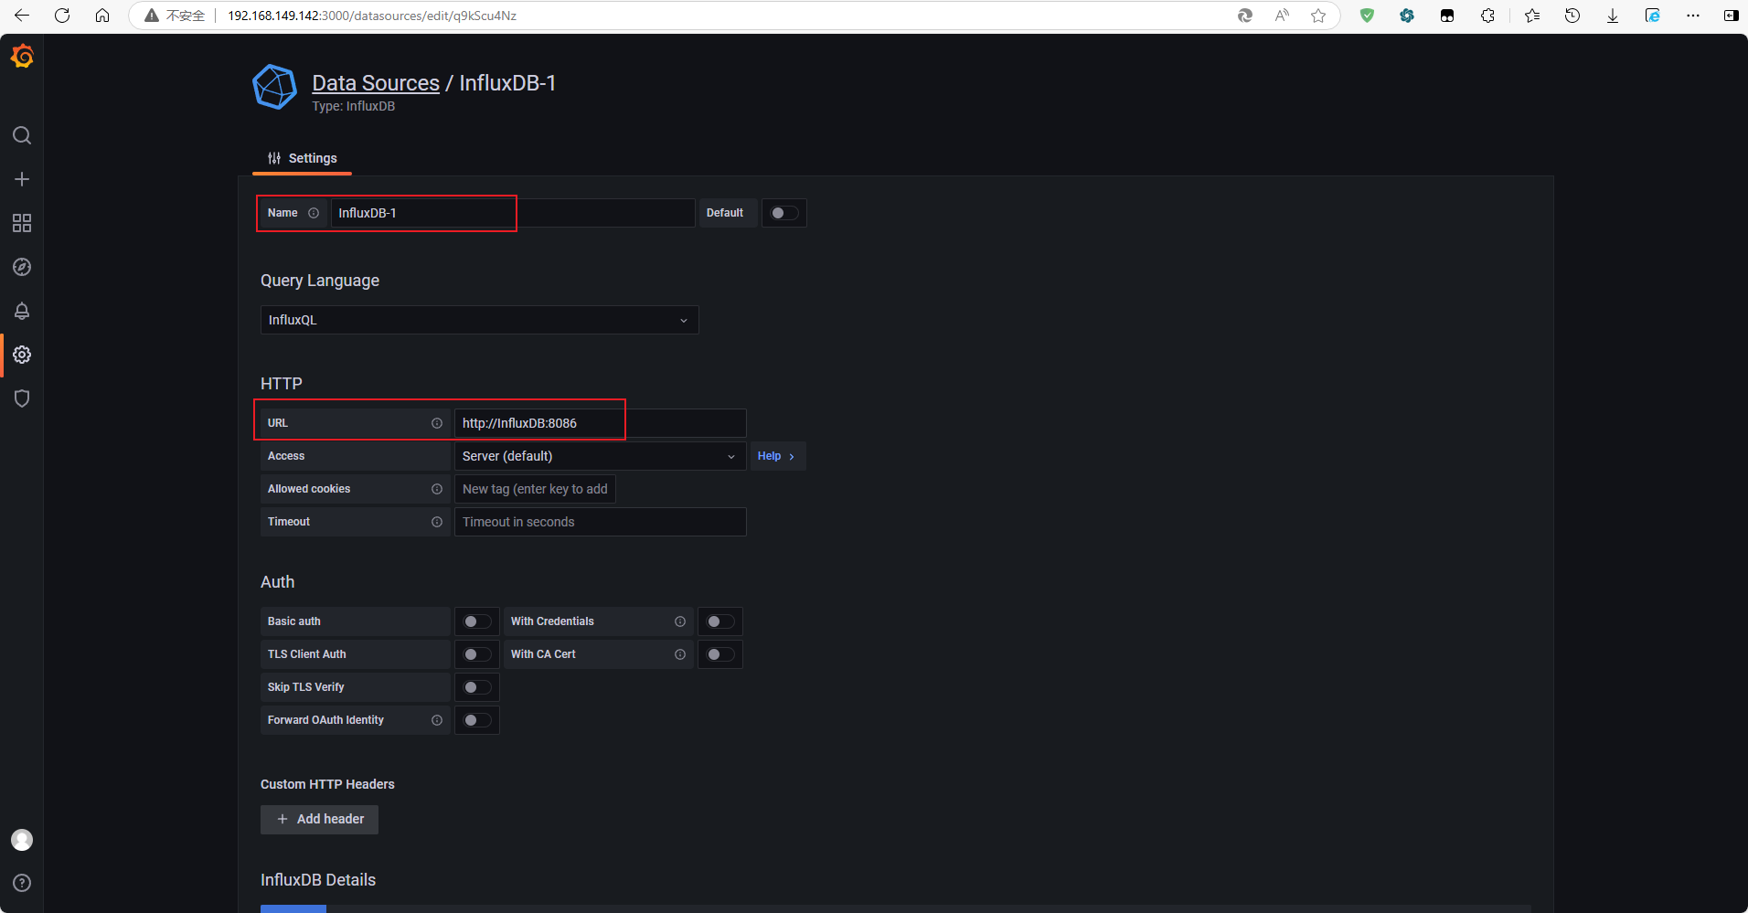Viewport: 1748px width, 913px height.
Task: Open the Query Language InfluxQL dropdown
Action: (x=480, y=320)
